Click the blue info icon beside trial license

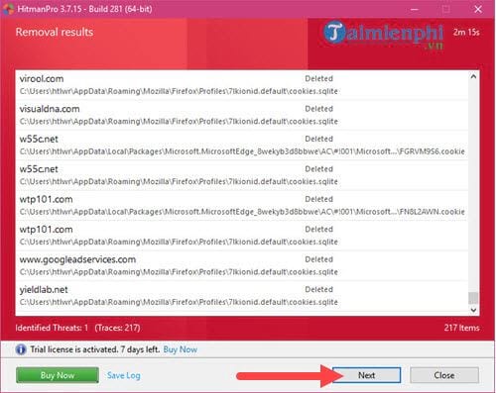click(x=21, y=349)
